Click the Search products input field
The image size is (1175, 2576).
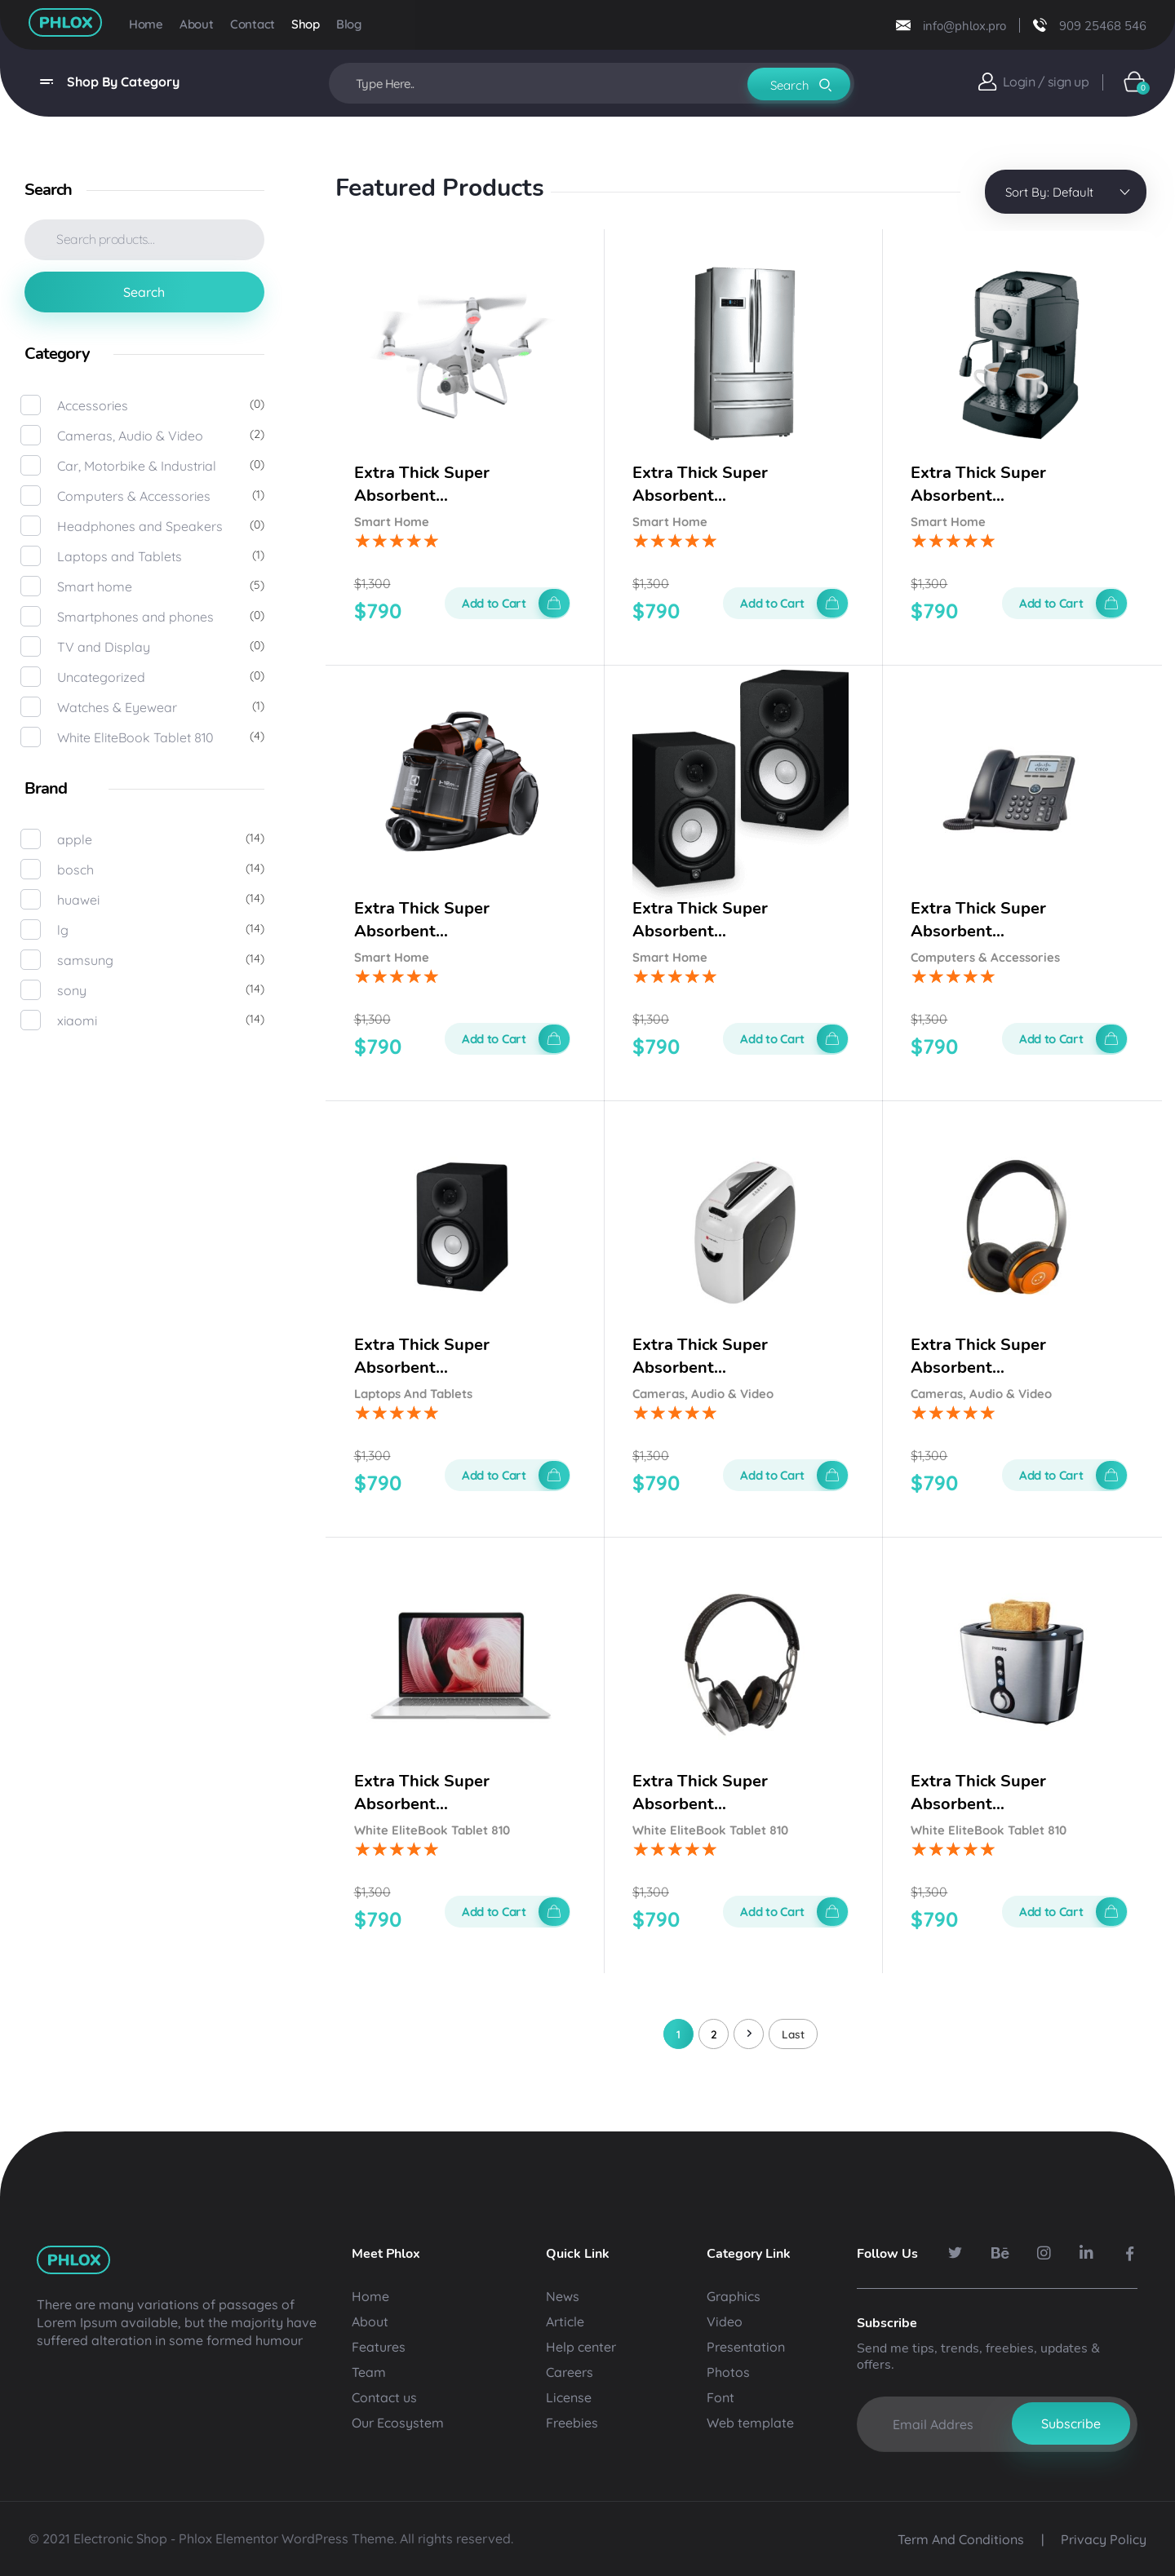click(144, 239)
